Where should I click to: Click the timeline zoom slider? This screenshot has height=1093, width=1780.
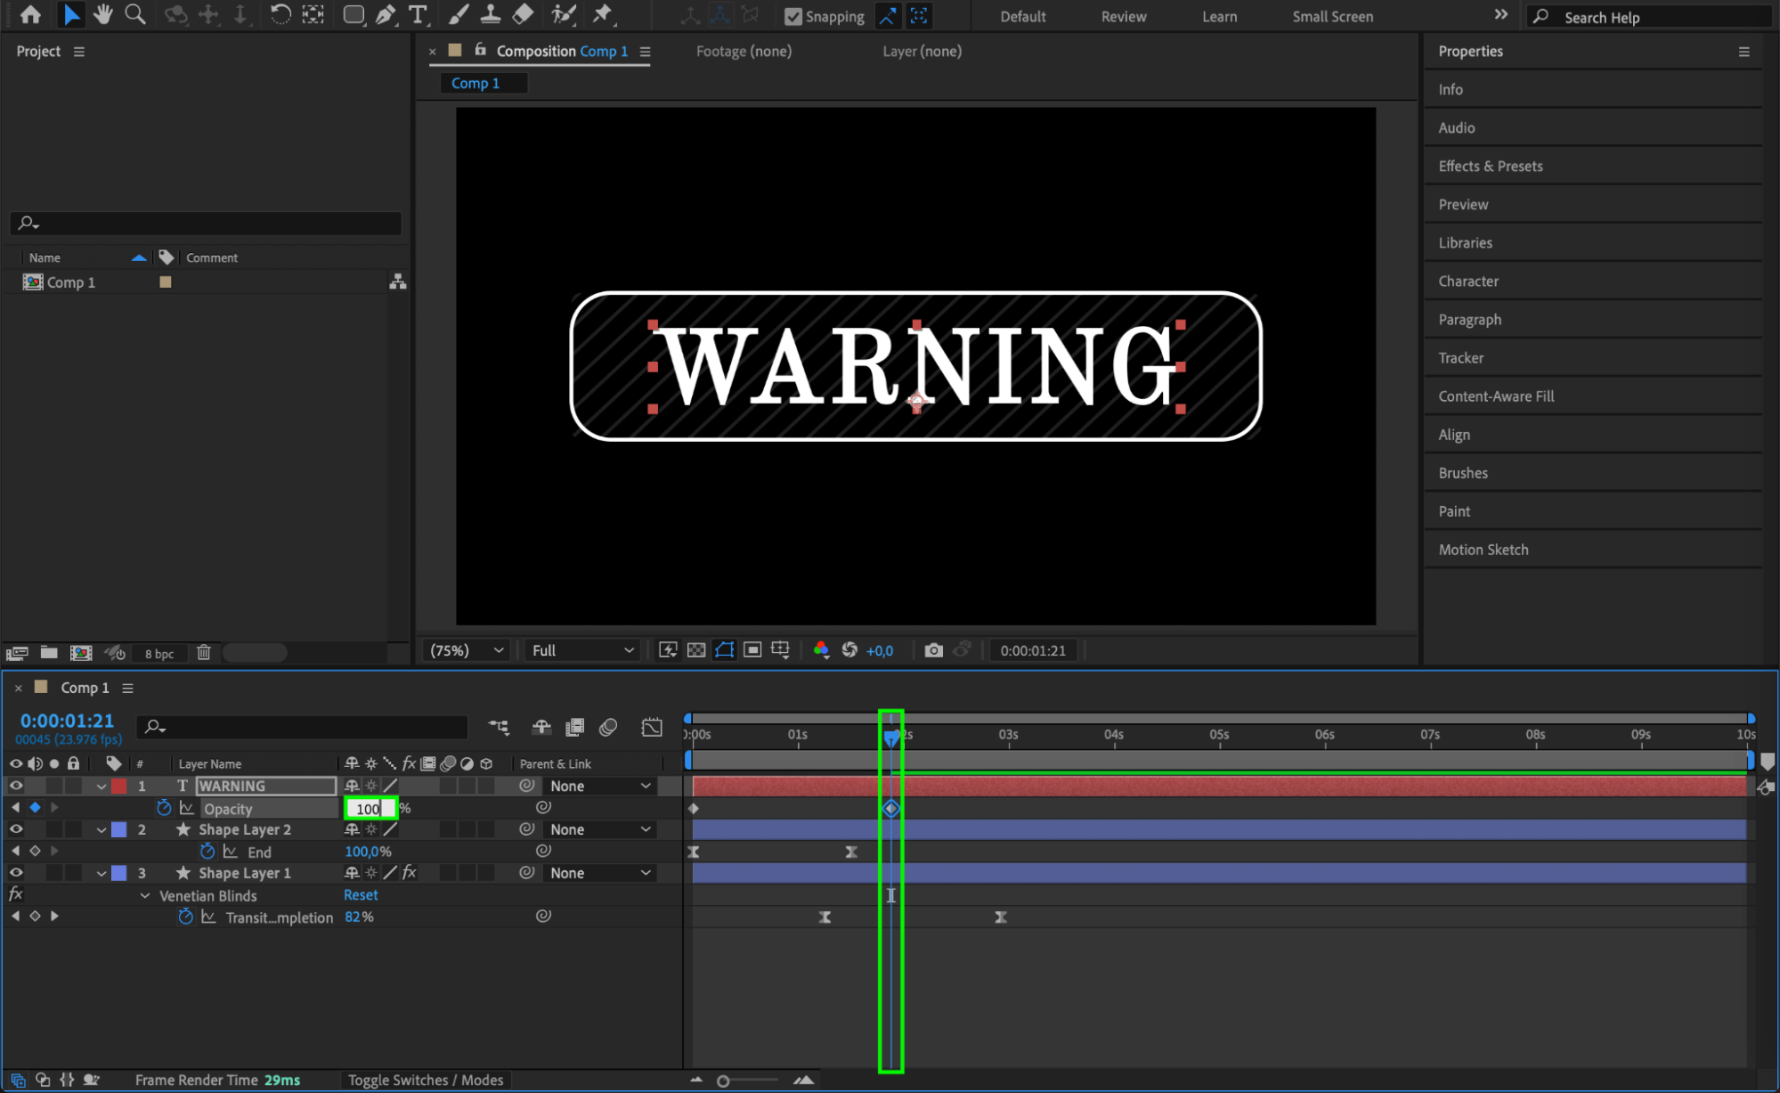tap(723, 1081)
